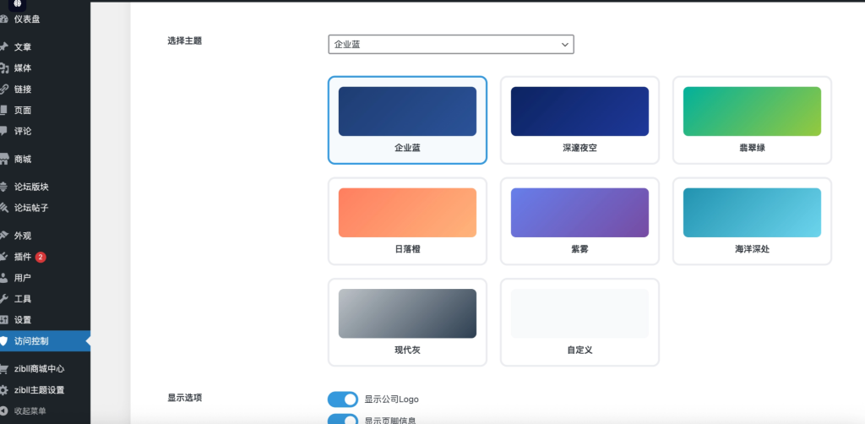Choose the 自定义 theme card
865x424 pixels.
[579, 322]
